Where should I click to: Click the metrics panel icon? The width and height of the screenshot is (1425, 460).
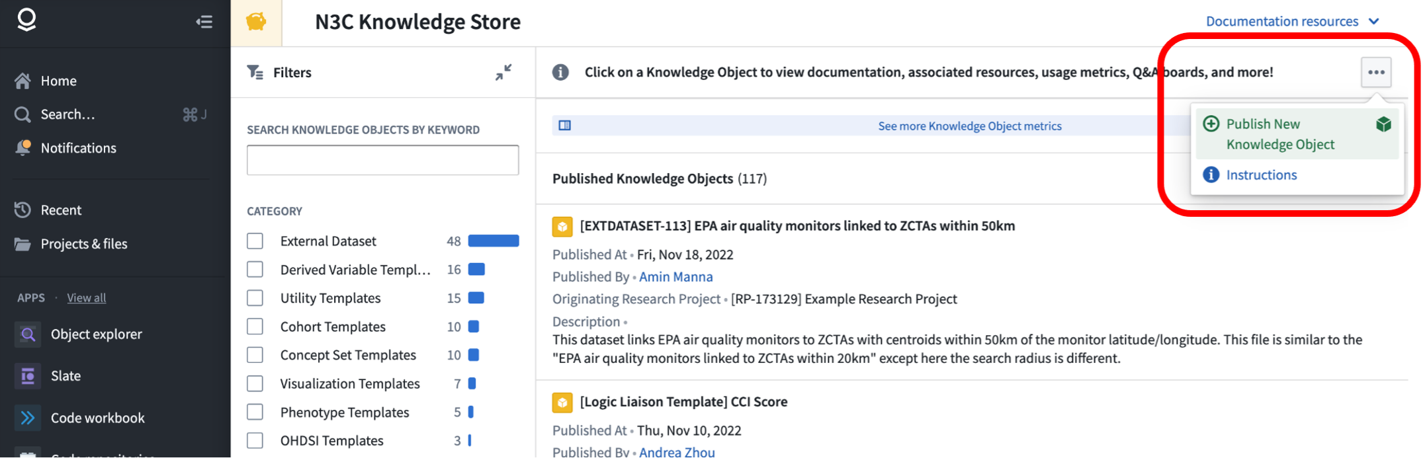565,126
